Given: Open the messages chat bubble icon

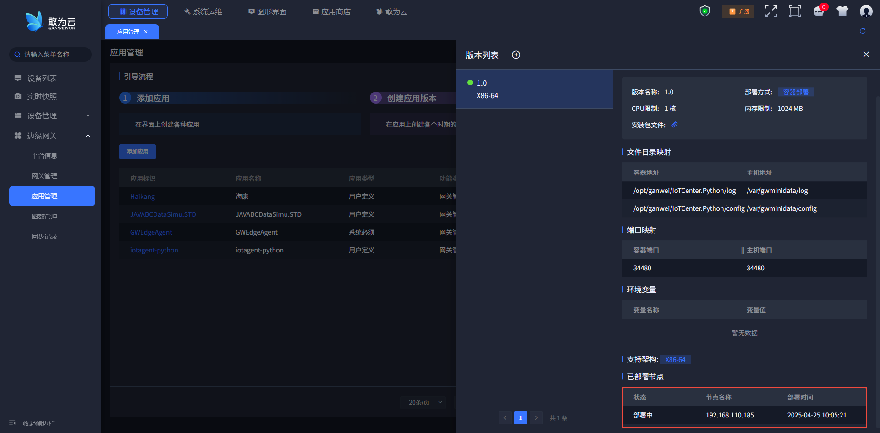Looking at the screenshot, I should (819, 11).
